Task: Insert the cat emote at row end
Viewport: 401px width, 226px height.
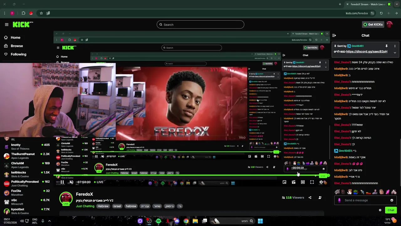Action: point(394,192)
